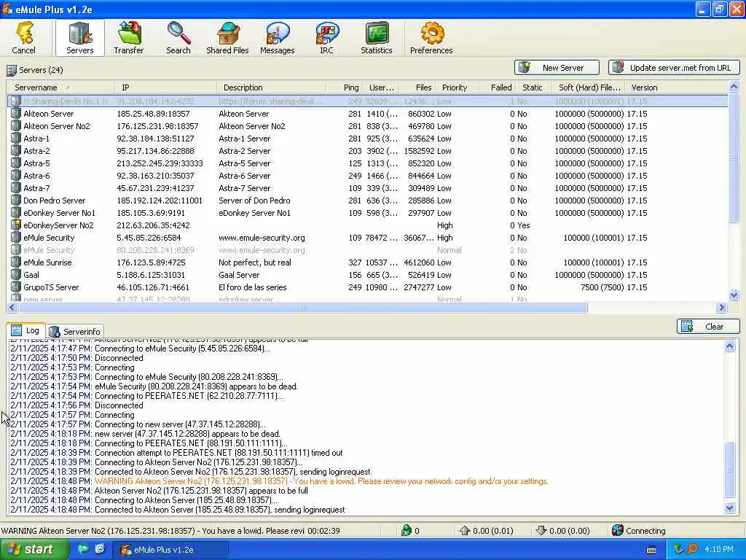
Task: Sort by Servername column header
Action: tap(60, 87)
